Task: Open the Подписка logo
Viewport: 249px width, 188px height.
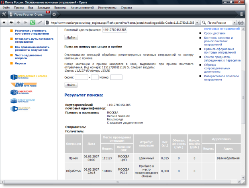Action: coord(20,109)
